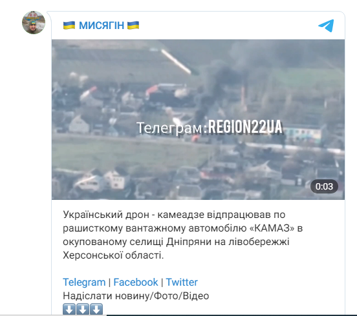Click the second down-arrow emoji
357x316 pixels.
pos(83,309)
